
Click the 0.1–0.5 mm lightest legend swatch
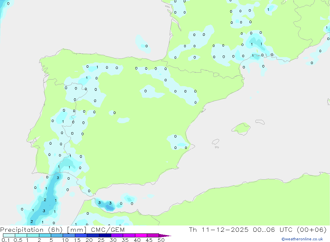click(x=9, y=235)
